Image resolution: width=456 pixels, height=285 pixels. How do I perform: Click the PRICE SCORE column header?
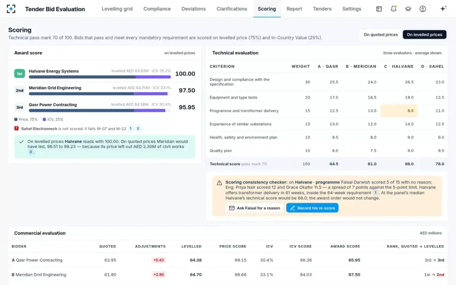click(233, 247)
